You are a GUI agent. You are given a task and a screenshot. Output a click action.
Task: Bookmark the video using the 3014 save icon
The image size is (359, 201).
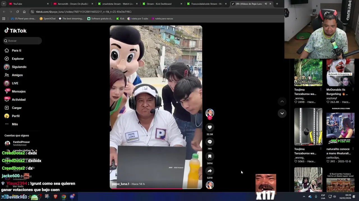(x=210, y=156)
